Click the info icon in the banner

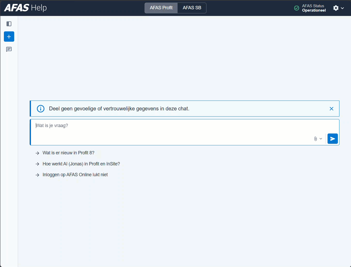[41, 109]
